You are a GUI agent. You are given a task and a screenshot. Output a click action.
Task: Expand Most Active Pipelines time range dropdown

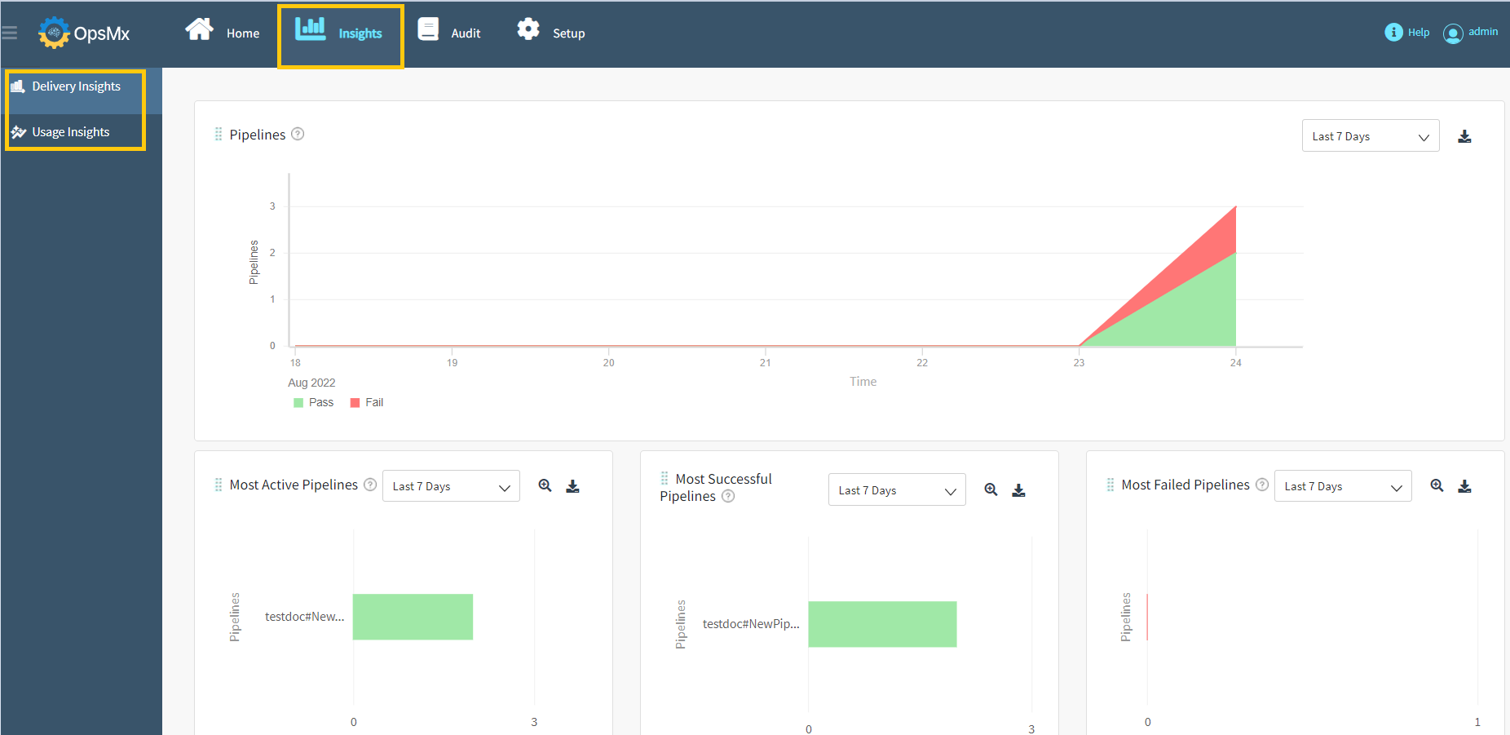pos(451,486)
